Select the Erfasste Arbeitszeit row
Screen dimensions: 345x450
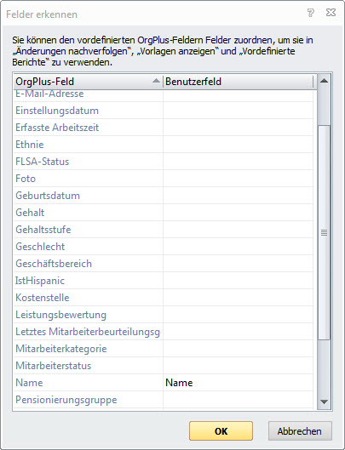(164, 128)
